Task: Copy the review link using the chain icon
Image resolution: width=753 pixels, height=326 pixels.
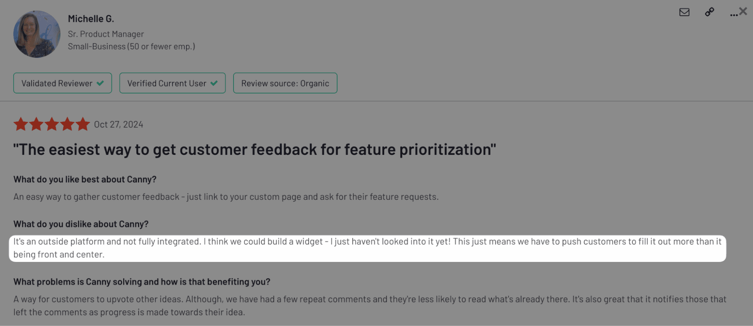Action: tap(709, 12)
